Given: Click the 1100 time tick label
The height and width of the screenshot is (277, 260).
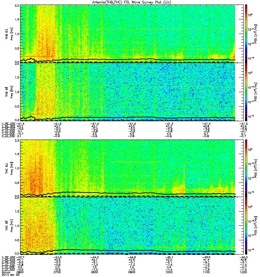Looking at the screenshot, I should click(206, 272).
